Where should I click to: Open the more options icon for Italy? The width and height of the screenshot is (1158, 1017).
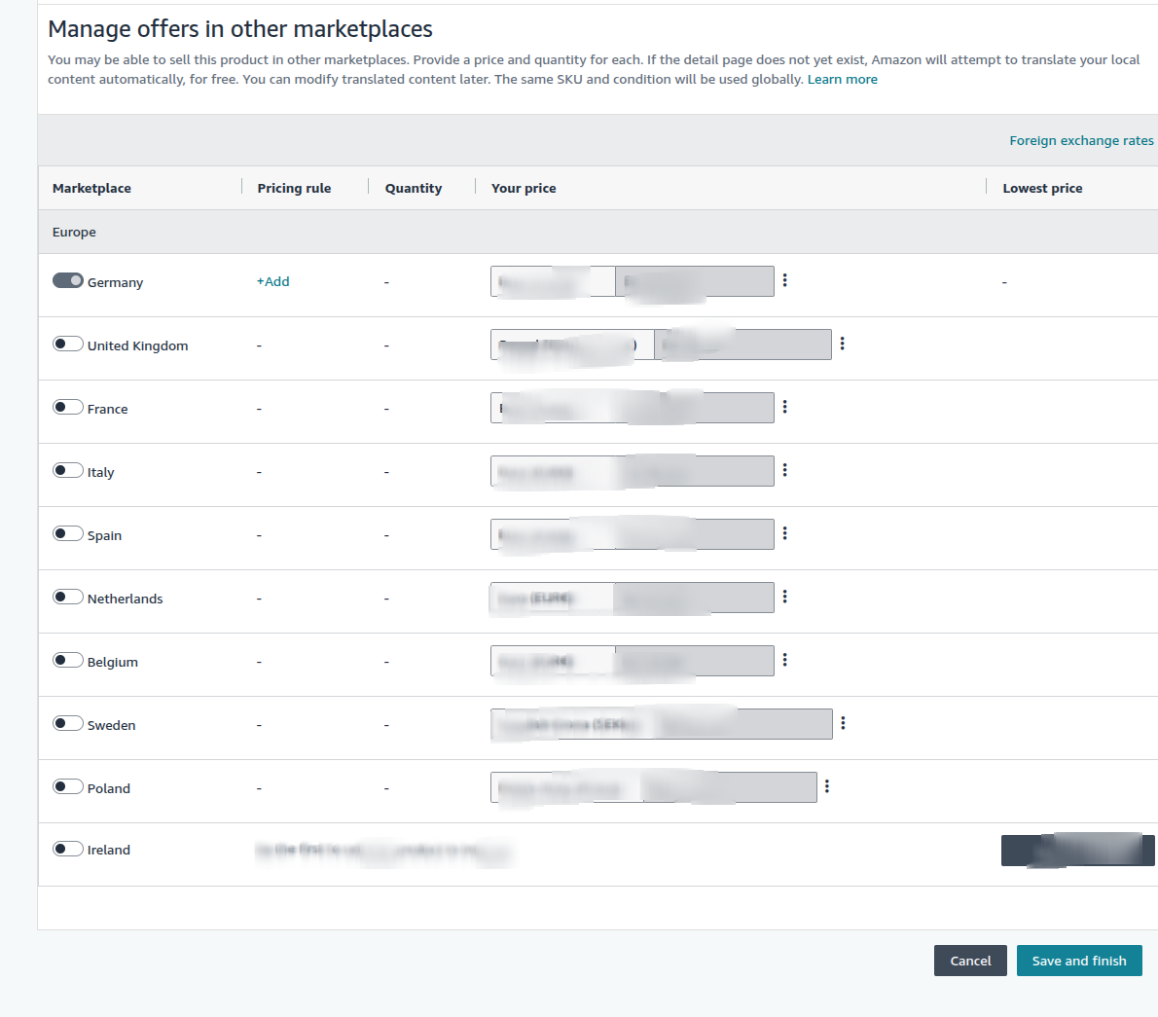784,470
